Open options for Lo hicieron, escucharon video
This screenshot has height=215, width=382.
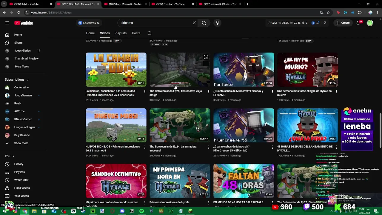(x=145, y=91)
